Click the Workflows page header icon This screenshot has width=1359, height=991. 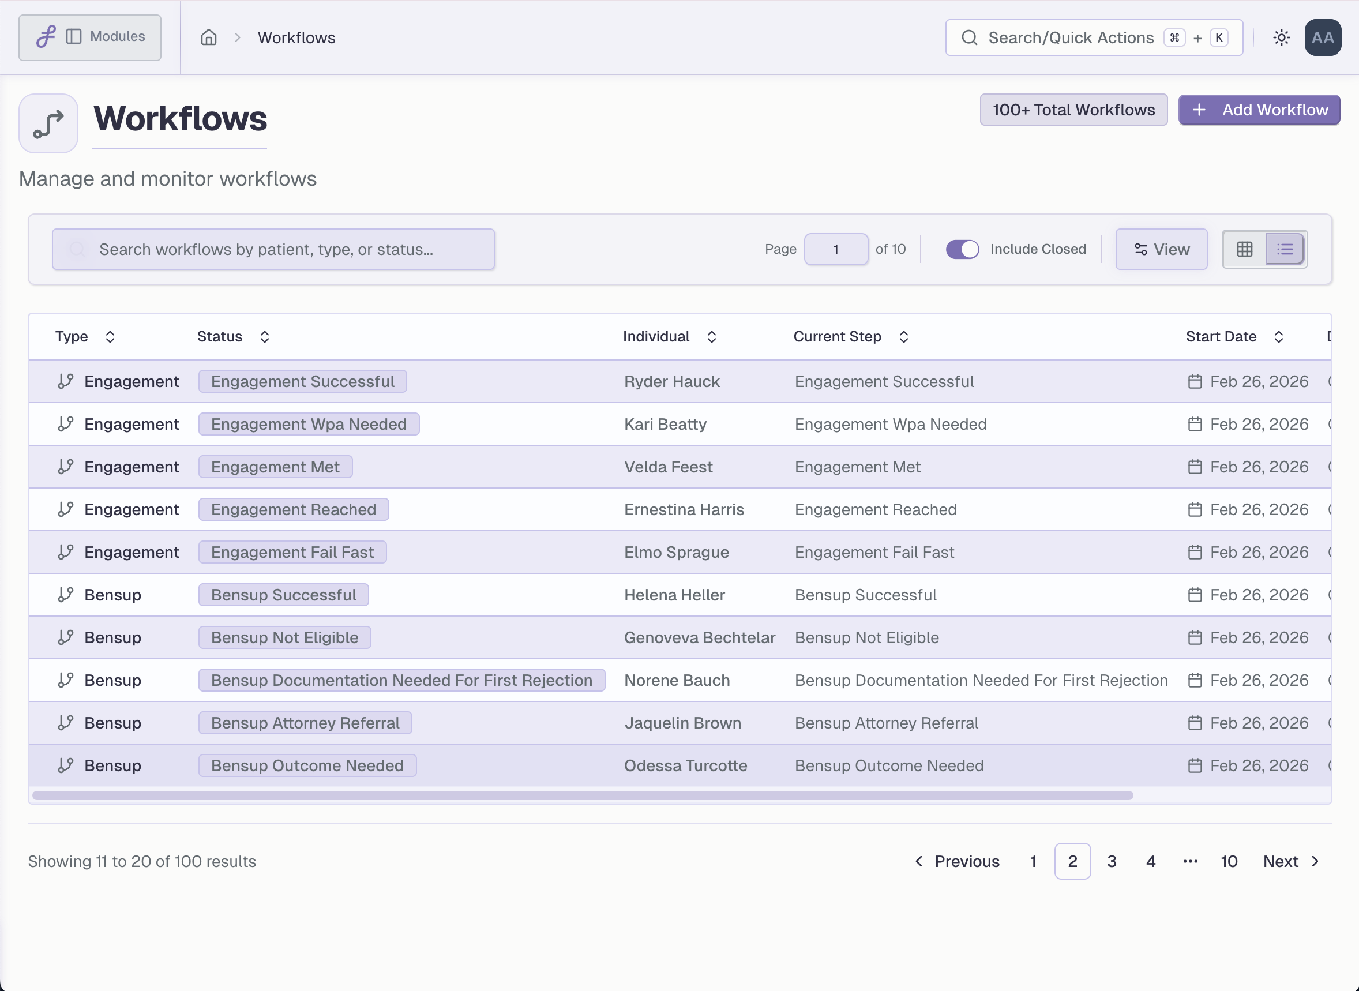pos(48,123)
